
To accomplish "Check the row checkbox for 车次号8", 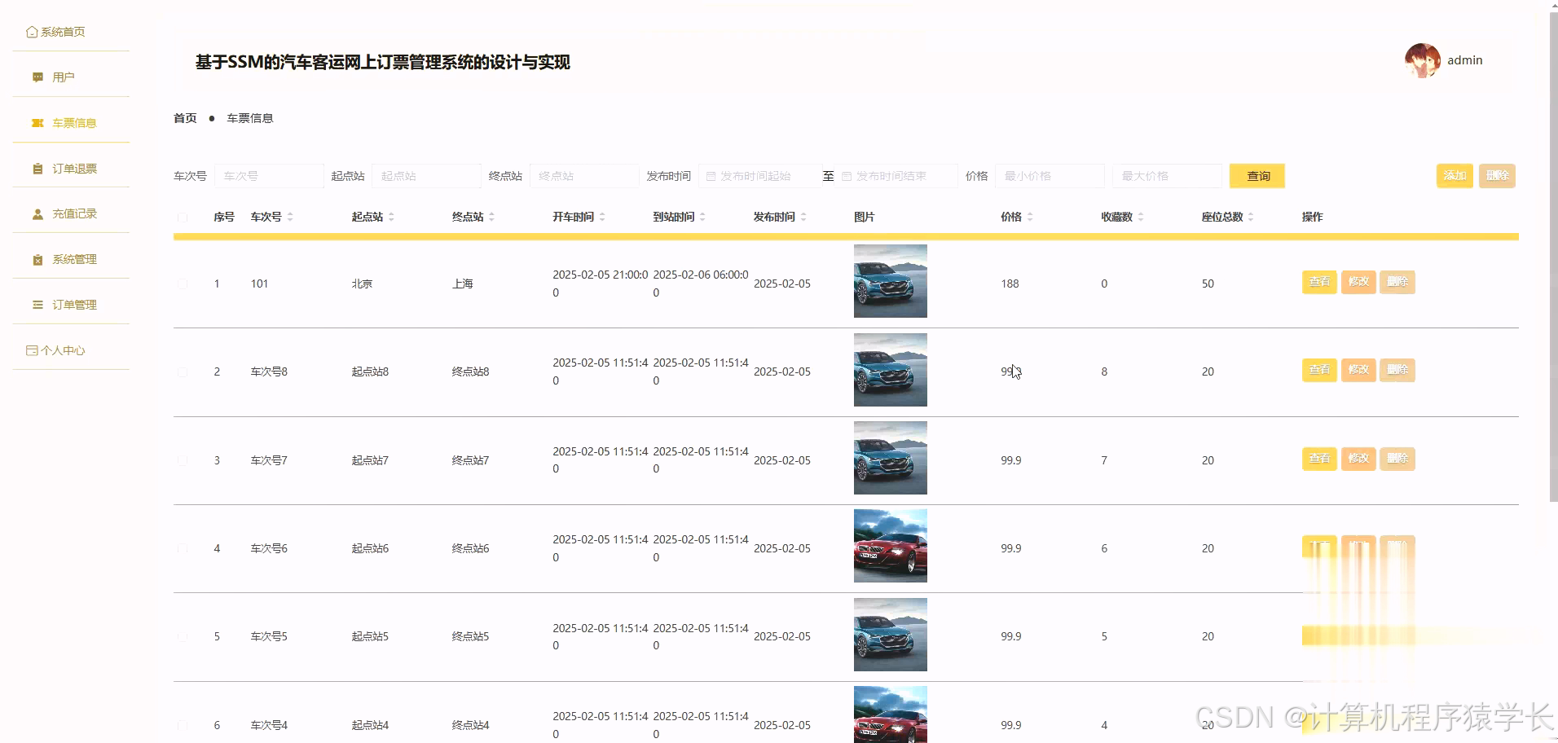I will click(x=183, y=371).
